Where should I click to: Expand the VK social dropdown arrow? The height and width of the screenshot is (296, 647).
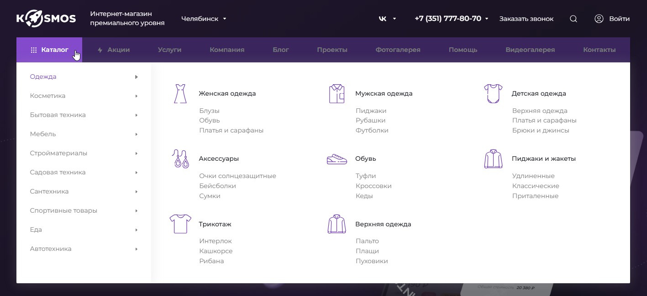395,19
